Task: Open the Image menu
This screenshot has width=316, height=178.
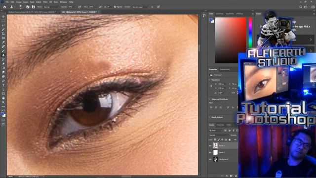Action: tap(19, 2)
